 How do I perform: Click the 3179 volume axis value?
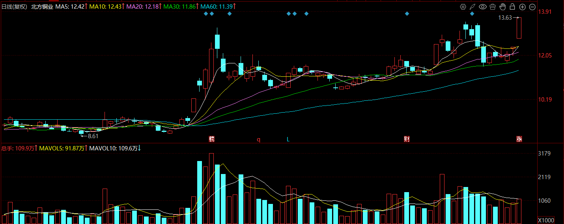(544, 154)
